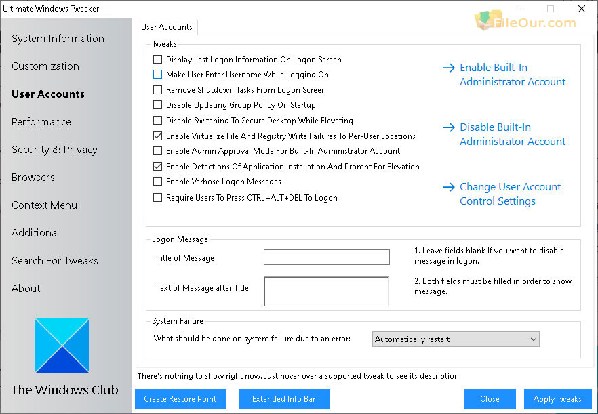Viewport: 598px width, 414px height.
Task: Open the system failure action dropdown
Action: tap(456, 339)
